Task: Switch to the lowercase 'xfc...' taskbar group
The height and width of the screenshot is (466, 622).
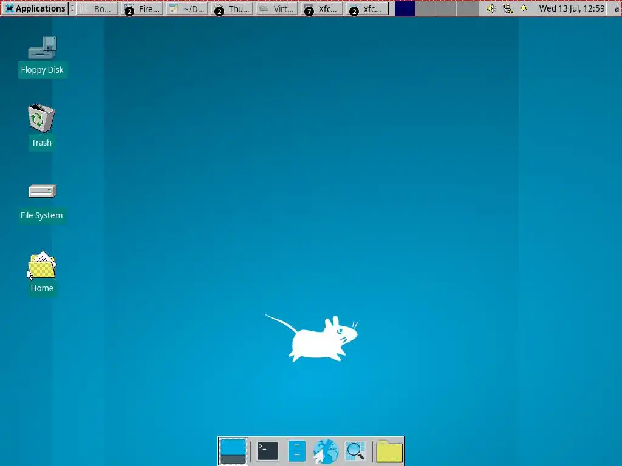Action: [x=367, y=8]
